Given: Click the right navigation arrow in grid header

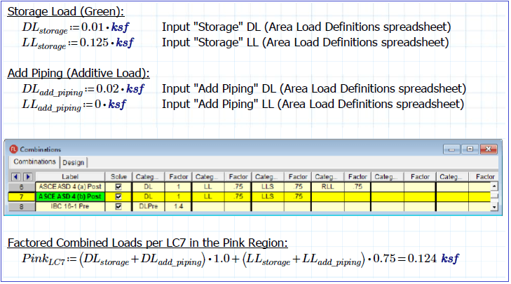Looking at the screenshot, I should tap(27, 177).
